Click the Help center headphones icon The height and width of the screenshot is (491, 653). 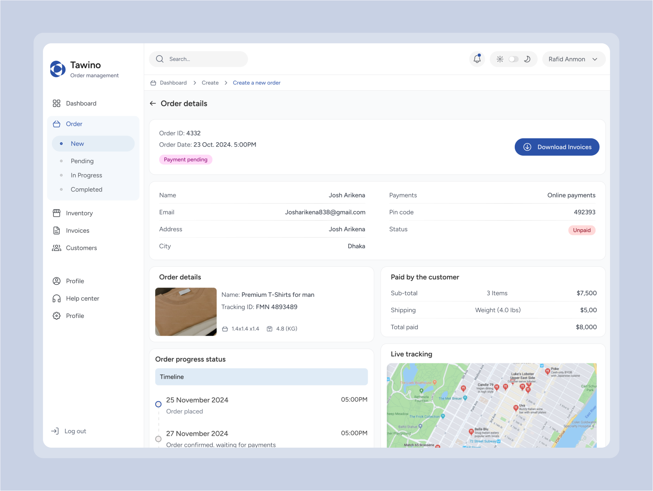tap(56, 298)
